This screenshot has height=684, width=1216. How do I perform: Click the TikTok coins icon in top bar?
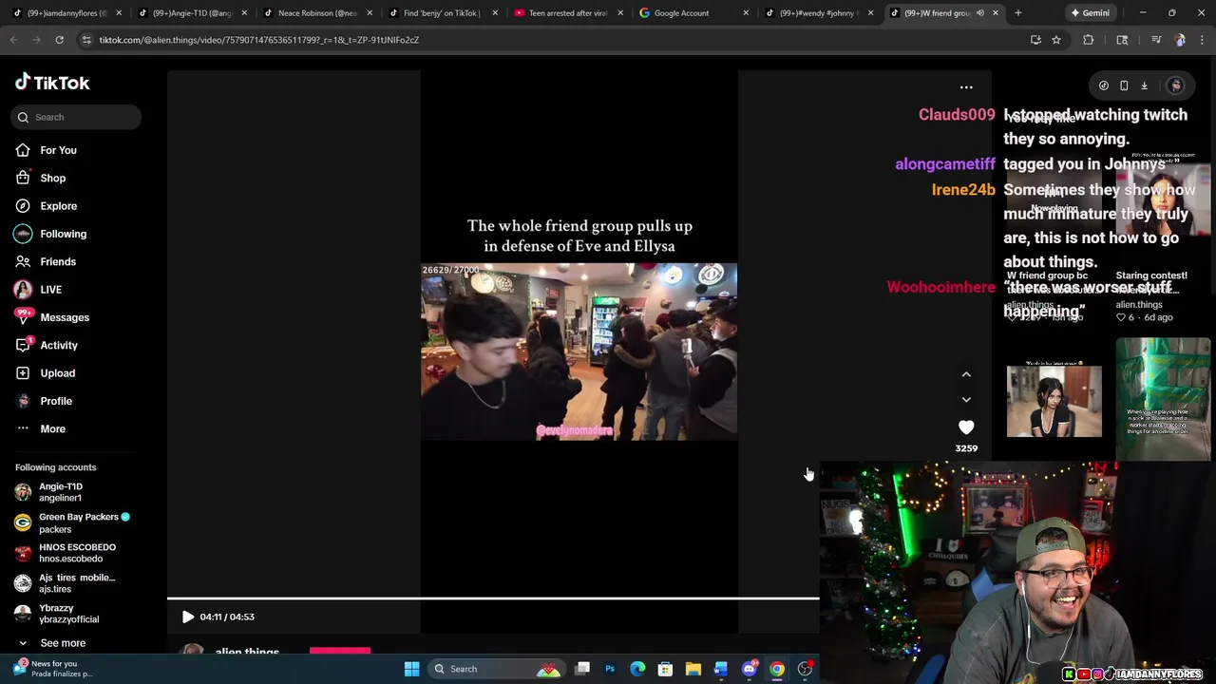click(x=1104, y=85)
